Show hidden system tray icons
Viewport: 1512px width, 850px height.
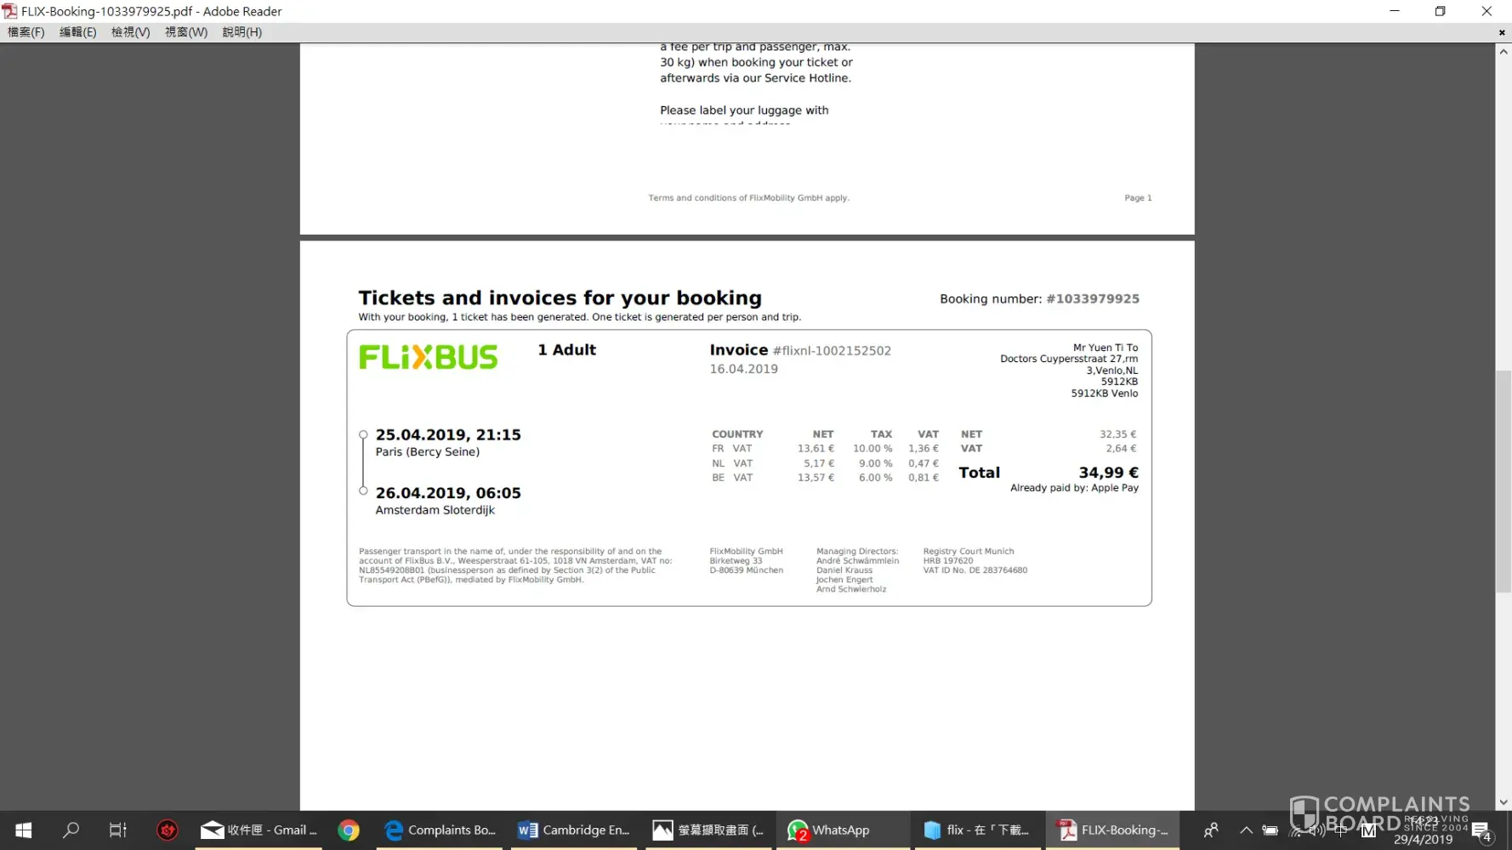pos(1246,830)
